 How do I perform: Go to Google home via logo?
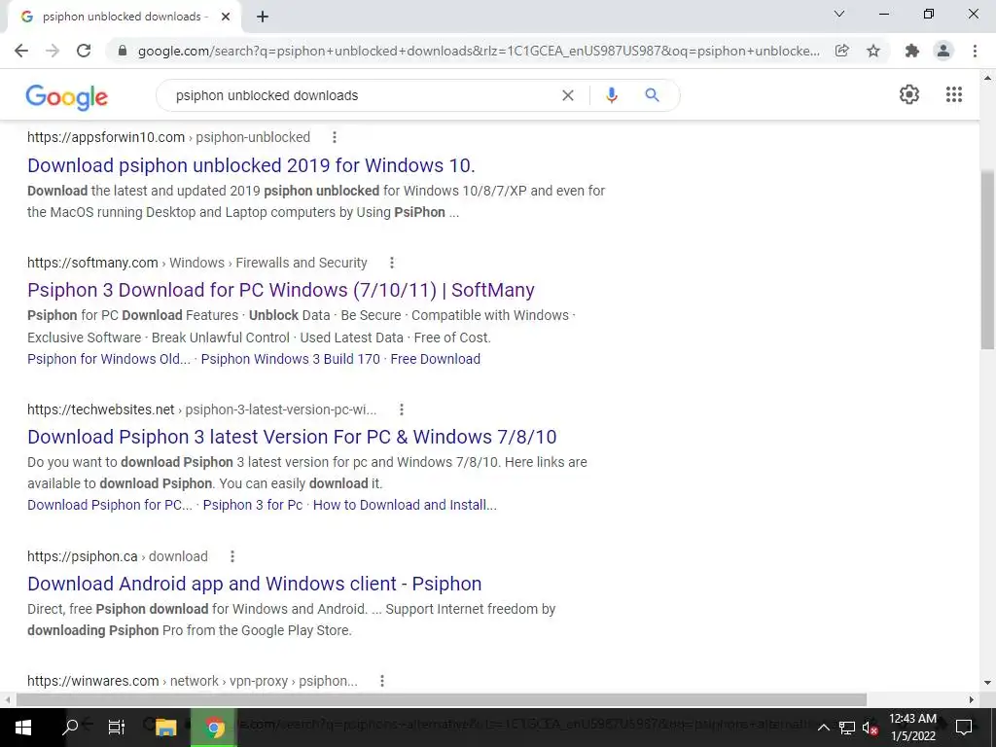pos(67,96)
